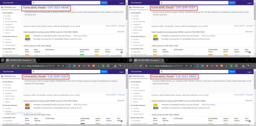Screen dimensions: 256x126
Task: Open the MITRE source link for CVE-2018-13324
Action: (77, 95)
